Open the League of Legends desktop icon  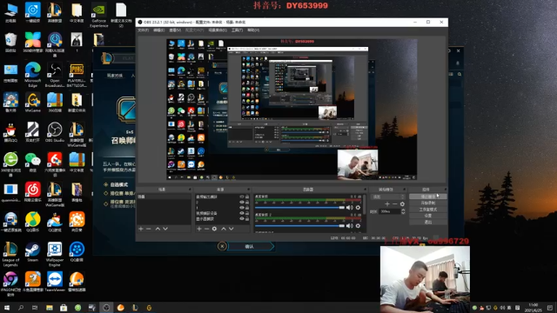[10, 254]
